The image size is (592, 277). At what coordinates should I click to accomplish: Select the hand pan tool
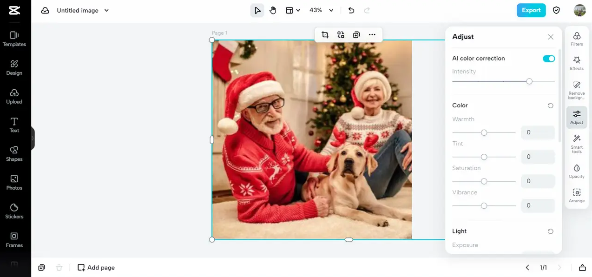point(273,10)
